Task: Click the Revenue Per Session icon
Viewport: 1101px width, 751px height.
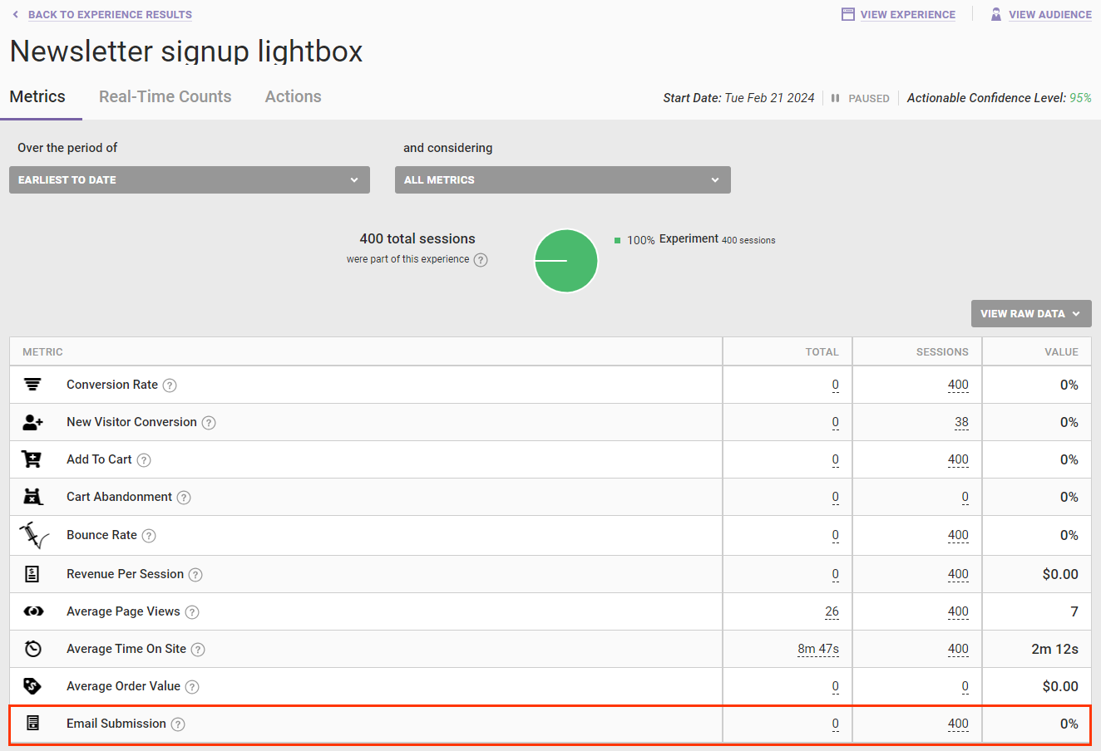Action: click(x=32, y=574)
